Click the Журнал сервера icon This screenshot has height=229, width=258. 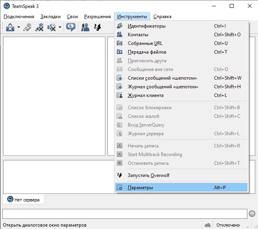pos(120,134)
